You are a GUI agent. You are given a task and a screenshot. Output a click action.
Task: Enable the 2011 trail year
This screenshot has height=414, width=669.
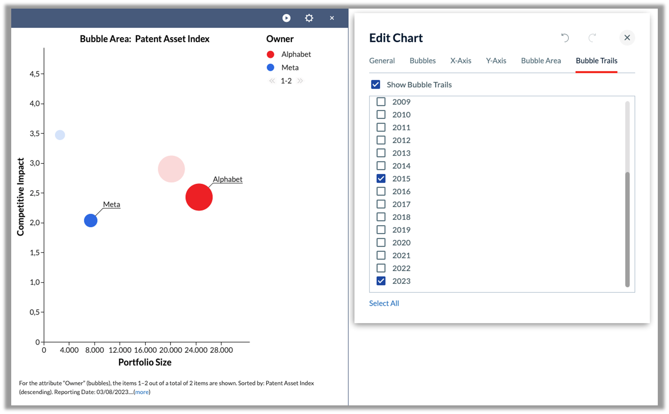(381, 127)
